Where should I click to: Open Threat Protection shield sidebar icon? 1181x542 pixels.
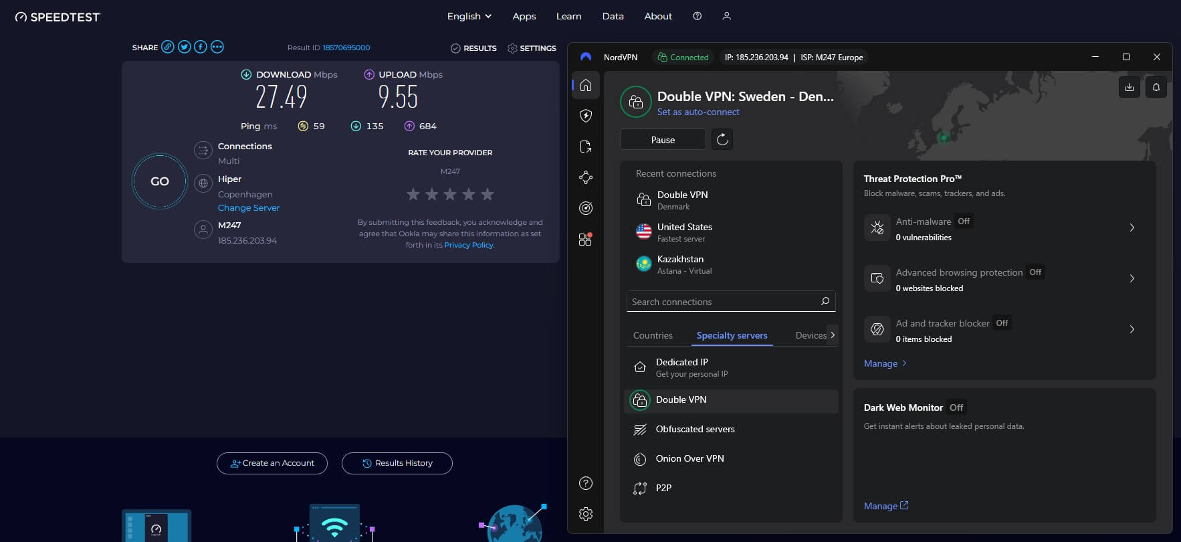pos(586,116)
